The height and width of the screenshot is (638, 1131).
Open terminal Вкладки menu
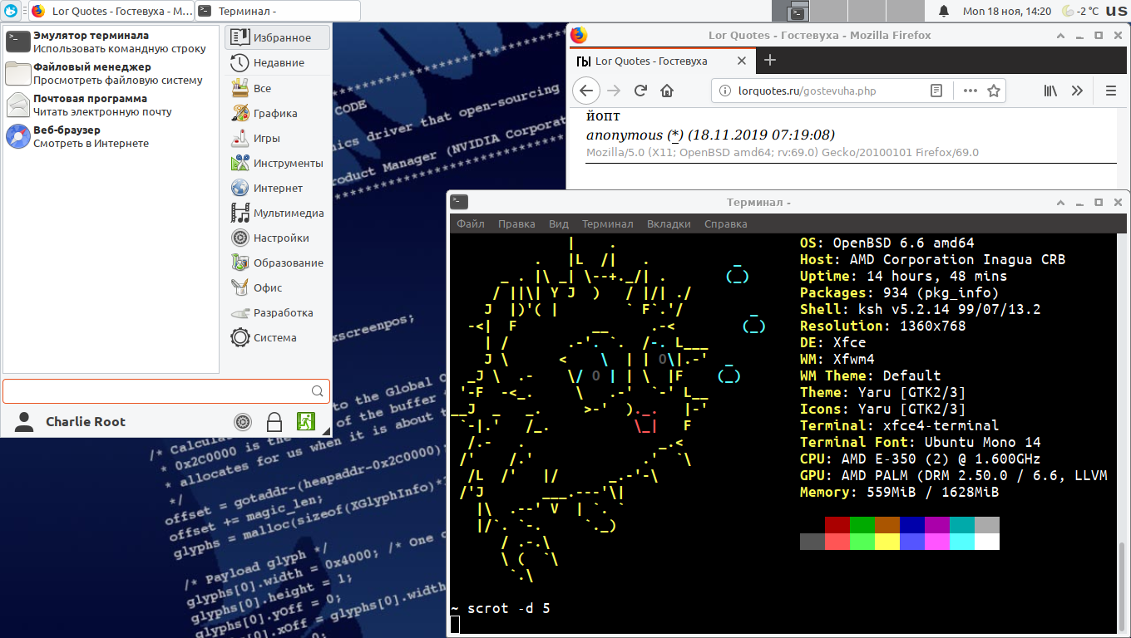tap(669, 223)
